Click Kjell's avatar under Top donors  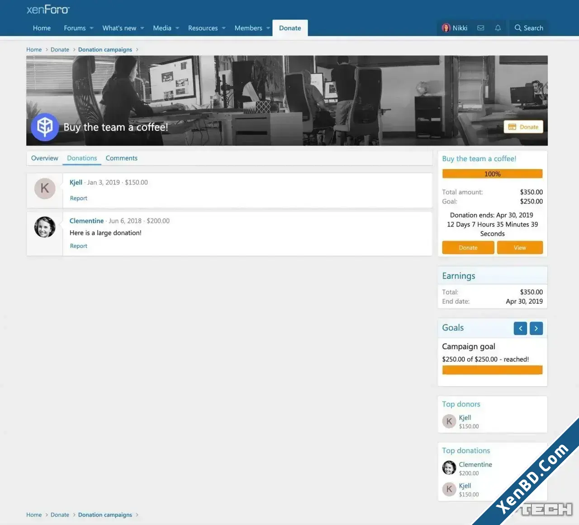(x=449, y=421)
